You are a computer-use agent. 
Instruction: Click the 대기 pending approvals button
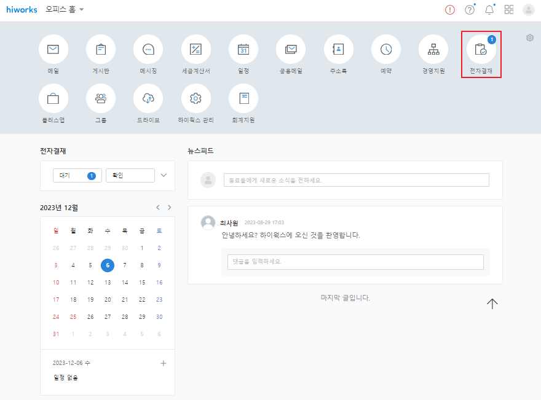point(77,176)
